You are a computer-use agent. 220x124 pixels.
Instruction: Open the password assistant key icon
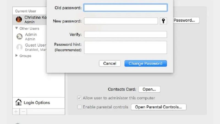point(163,21)
